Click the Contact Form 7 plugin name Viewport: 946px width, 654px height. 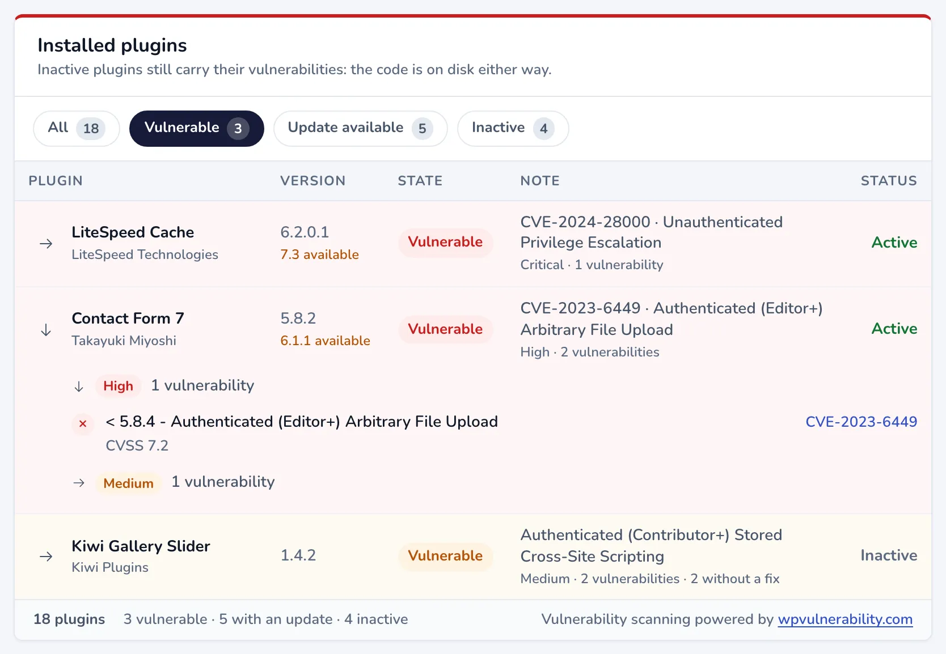tap(128, 318)
